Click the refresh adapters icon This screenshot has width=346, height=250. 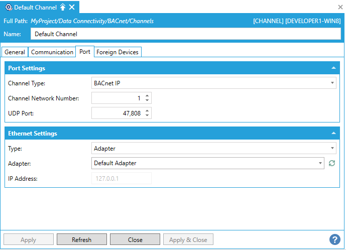[x=332, y=163]
